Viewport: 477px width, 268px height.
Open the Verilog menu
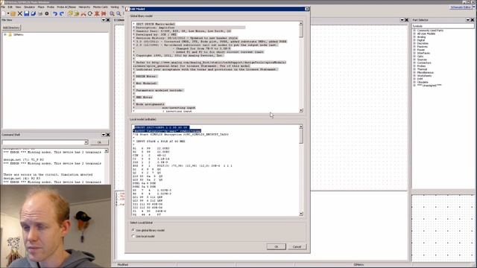tap(115, 7)
